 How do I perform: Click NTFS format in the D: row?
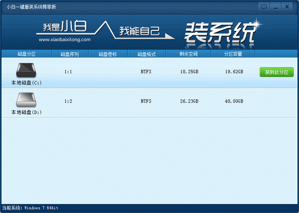click(x=146, y=101)
